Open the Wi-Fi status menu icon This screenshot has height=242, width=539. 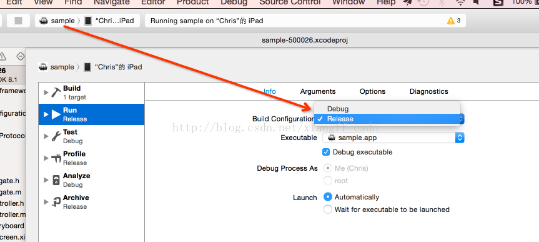[x=461, y=3]
